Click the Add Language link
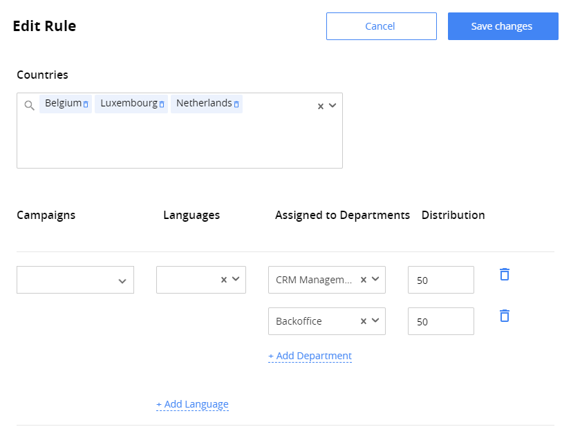The height and width of the screenshot is (429, 571). point(192,404)
